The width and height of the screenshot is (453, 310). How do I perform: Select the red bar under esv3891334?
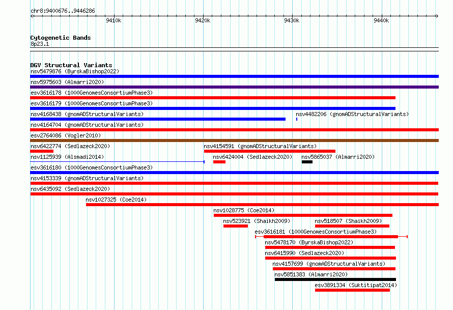point(352,290)
